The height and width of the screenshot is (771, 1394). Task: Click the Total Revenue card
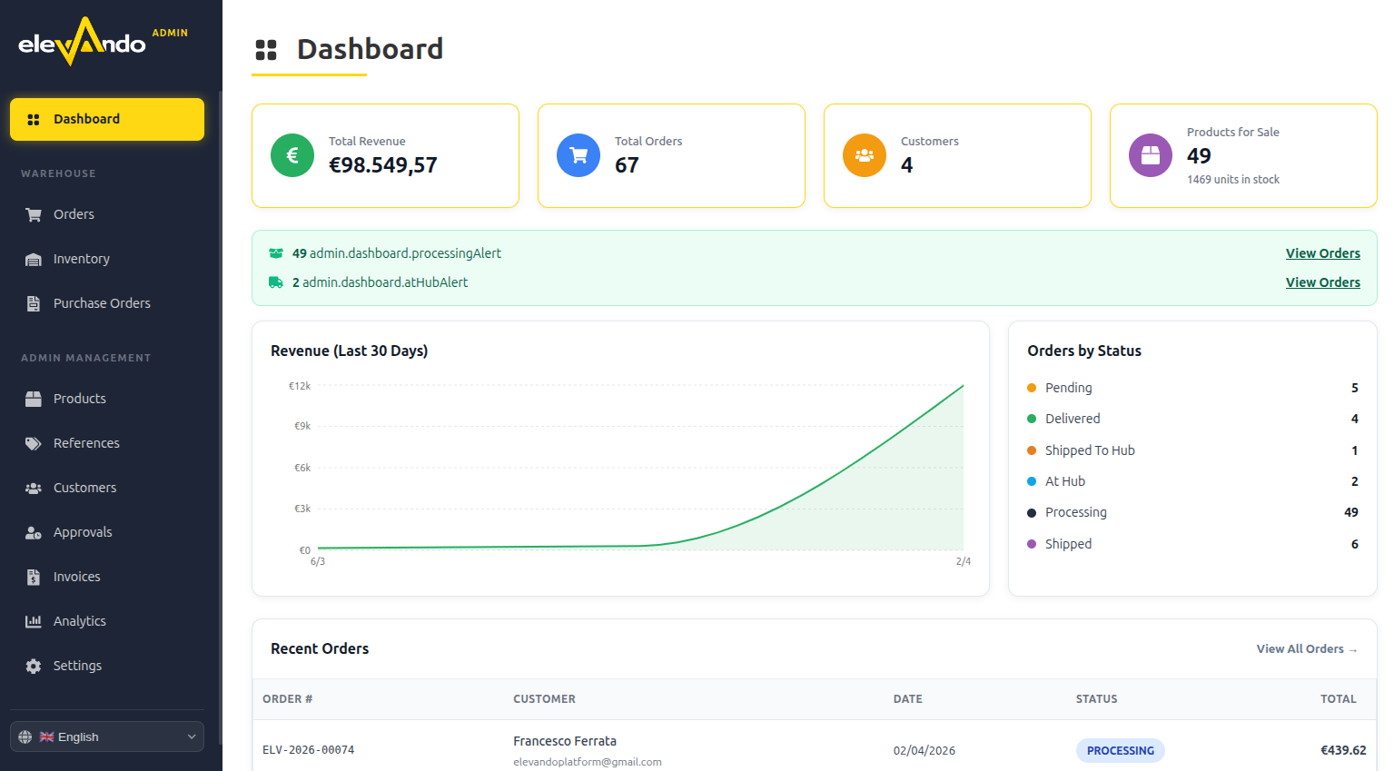pyautogui.click(x=385, y=155)
